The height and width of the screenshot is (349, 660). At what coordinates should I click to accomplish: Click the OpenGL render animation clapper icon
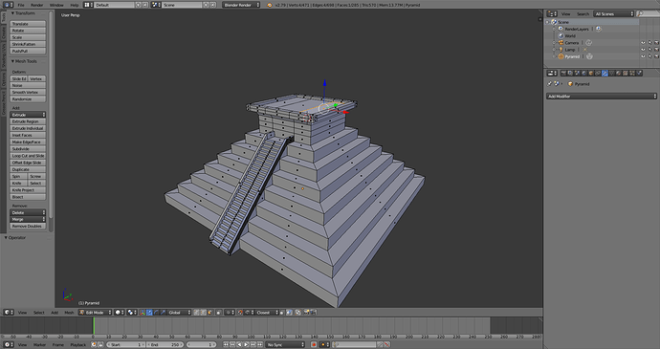tap(314, 313)
